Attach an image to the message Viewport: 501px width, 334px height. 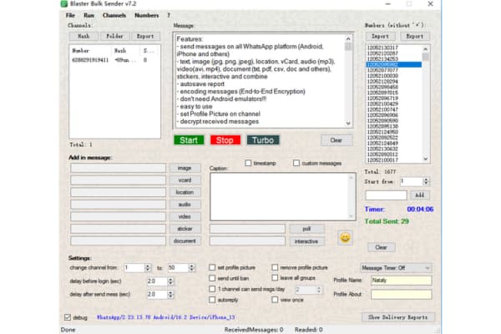185,168
